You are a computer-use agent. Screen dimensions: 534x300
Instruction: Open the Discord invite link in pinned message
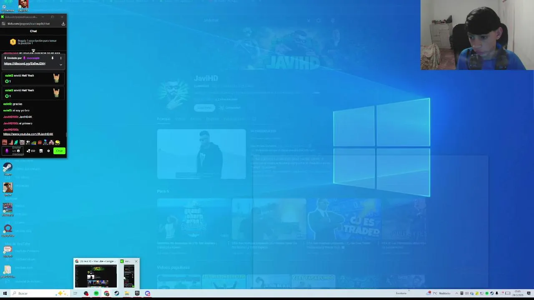[24, 63]
